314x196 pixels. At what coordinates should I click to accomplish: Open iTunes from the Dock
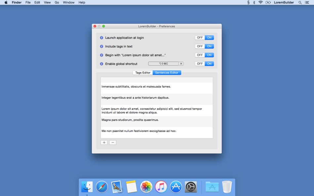tap(161, 186)
